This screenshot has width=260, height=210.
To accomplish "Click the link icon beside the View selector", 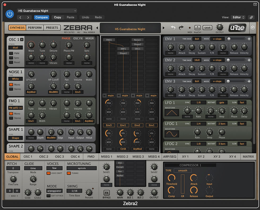I will (251, 17).
